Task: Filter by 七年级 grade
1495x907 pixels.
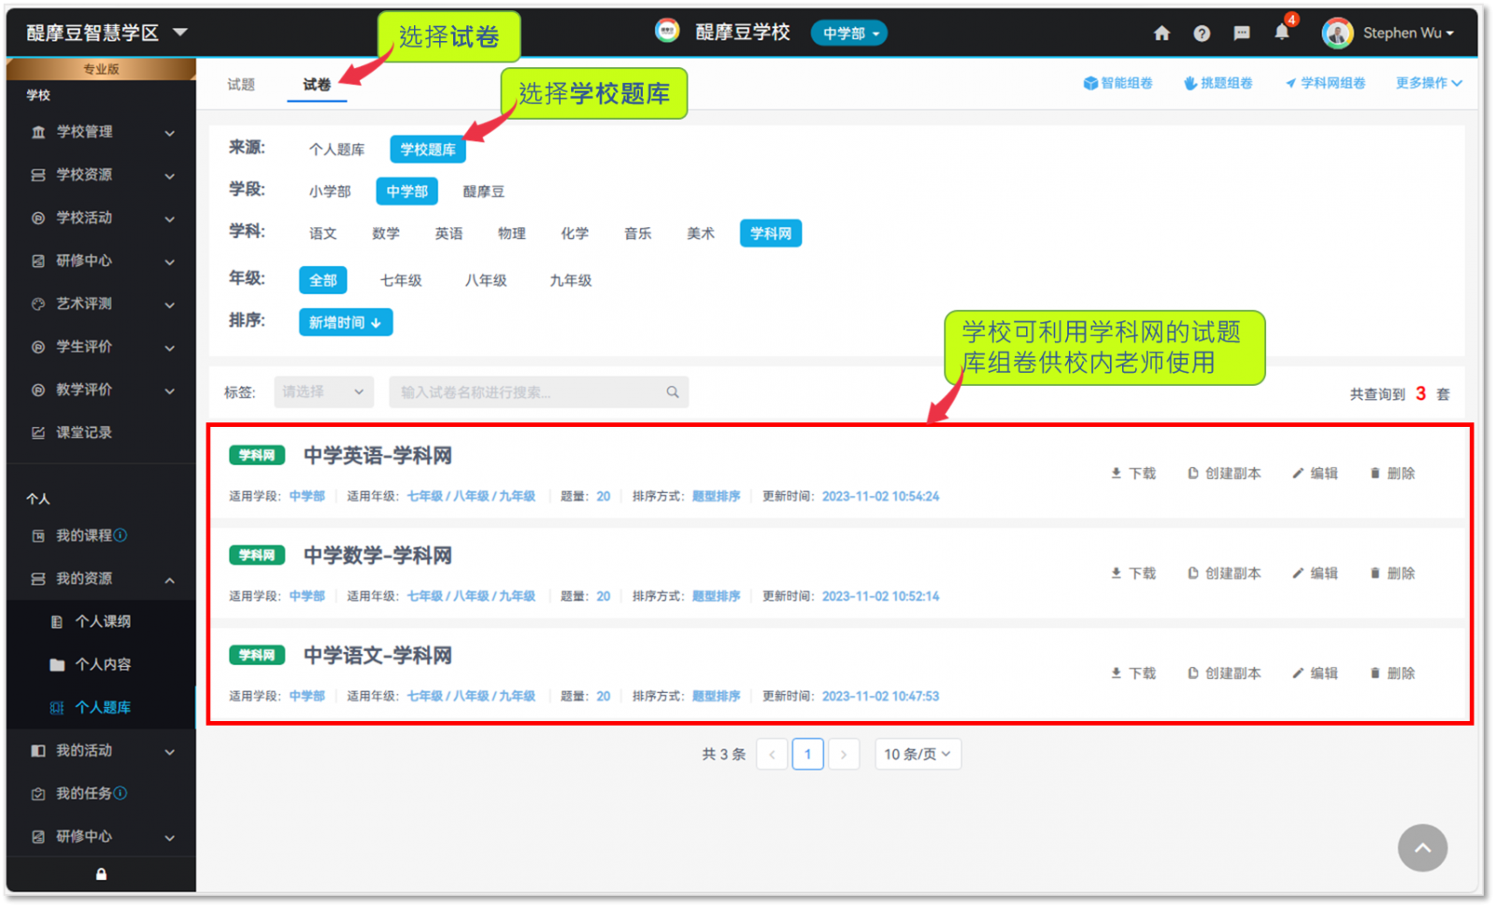Action: tap(401, 280)
